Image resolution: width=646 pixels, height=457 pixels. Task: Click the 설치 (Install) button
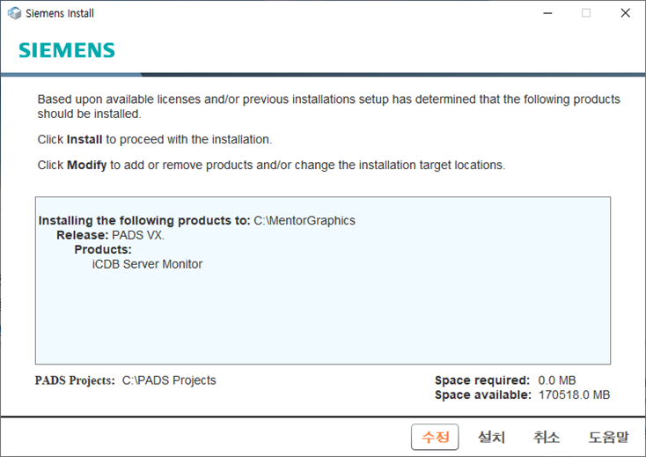pos(491,437)
